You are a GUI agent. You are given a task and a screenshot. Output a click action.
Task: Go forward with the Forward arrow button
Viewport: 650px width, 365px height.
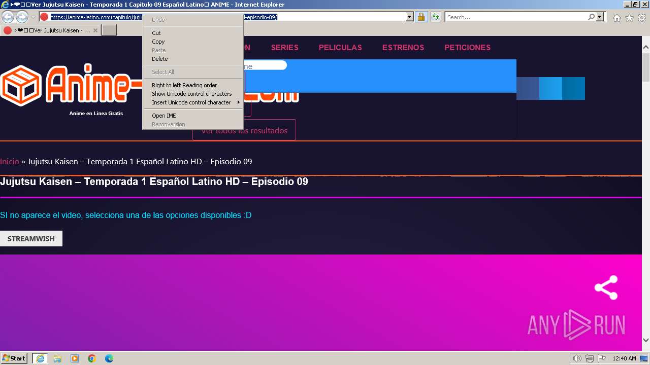point(22,17)
